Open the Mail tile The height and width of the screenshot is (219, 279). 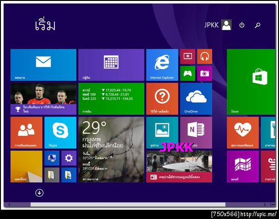(x=43, y=65)
